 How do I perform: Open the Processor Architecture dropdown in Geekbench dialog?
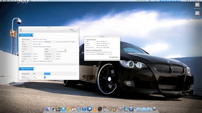pyautogui.click(x=104, y=54)
